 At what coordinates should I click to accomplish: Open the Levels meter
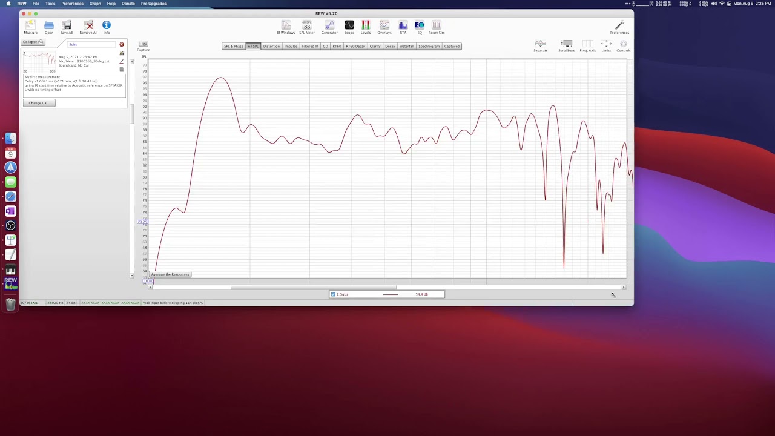click(x=366, y=25)
